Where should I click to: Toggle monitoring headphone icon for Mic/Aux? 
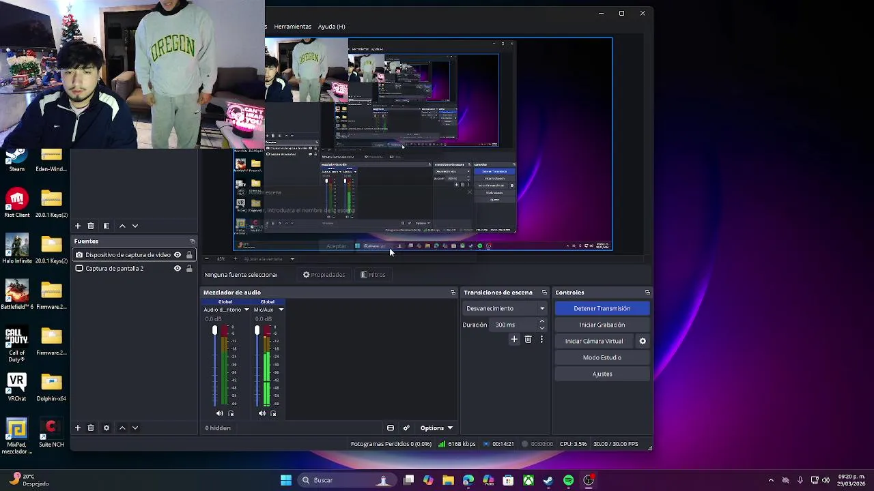(x=273, y=413)
